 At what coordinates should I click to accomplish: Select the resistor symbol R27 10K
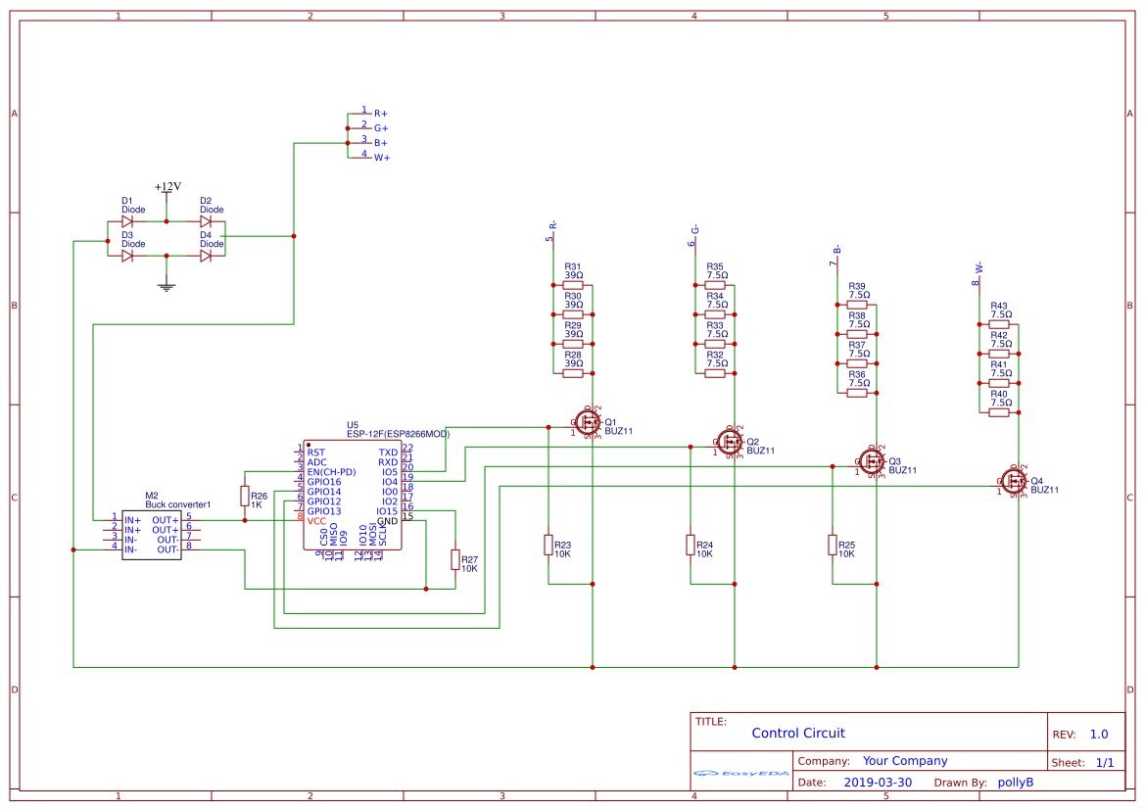point(454,560)
